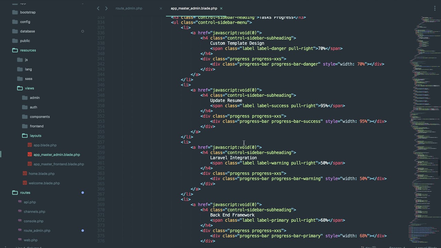Click the config folder icon
The image size is (441, 248).
click(x=15, y=22)
